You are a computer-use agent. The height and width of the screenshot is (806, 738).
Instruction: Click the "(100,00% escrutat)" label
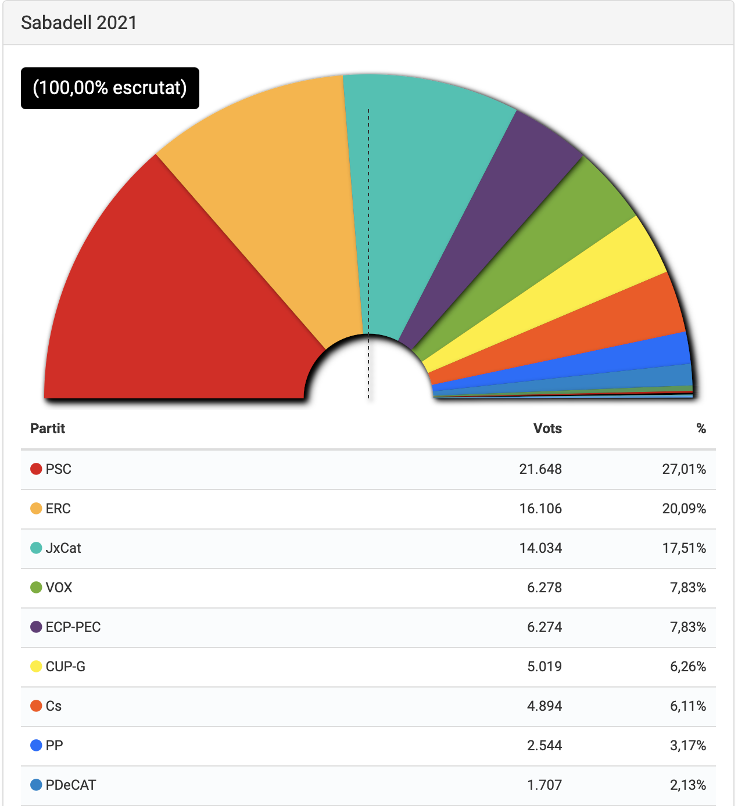point(110,88)
